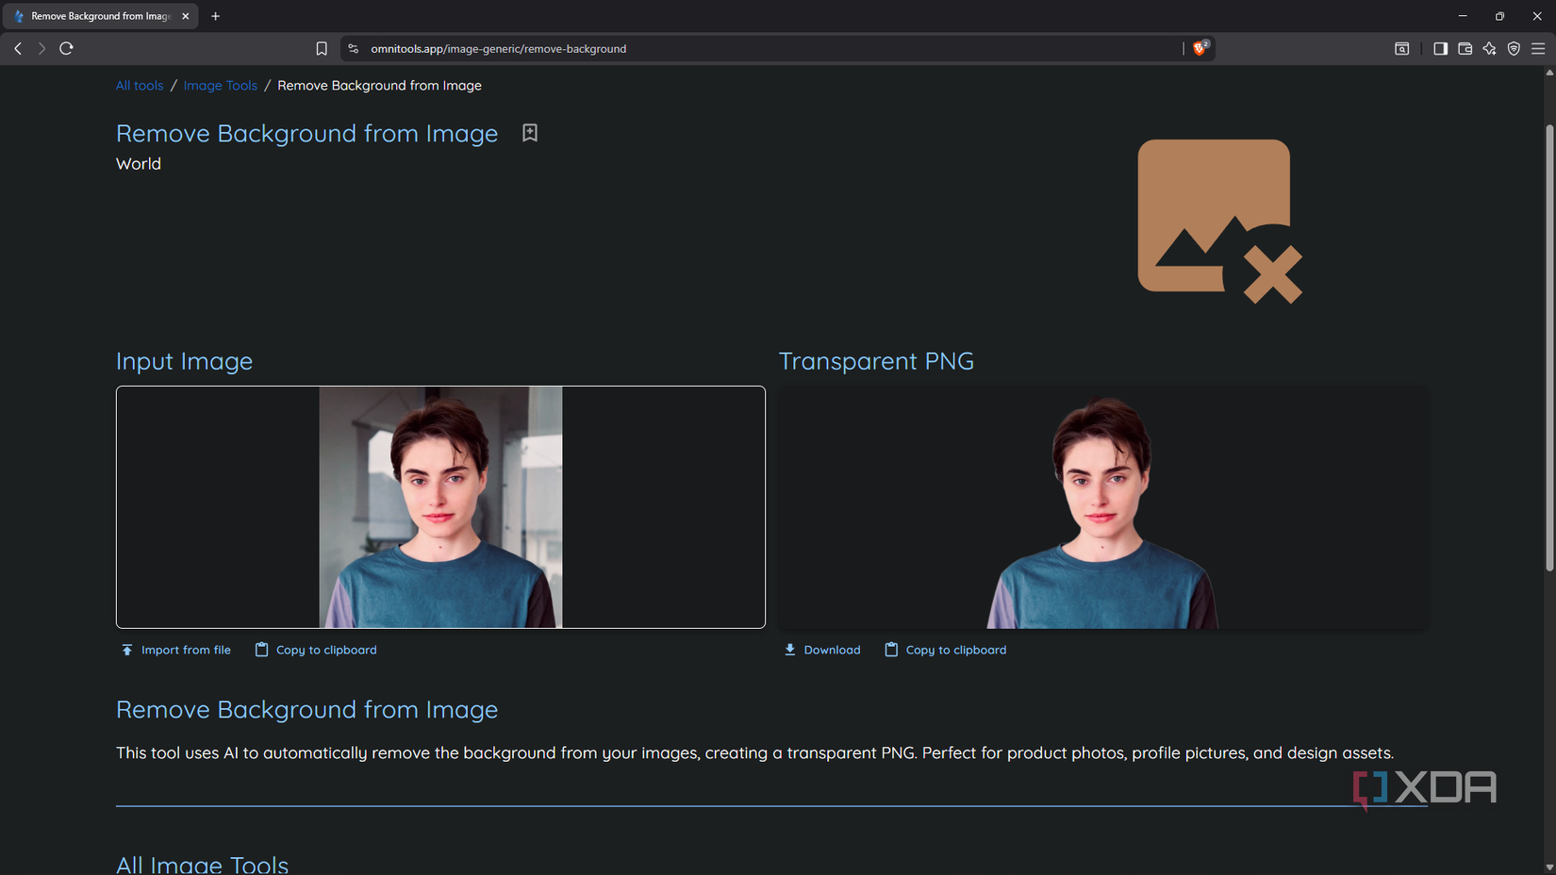The width and height of the screenshot is (1556, 875).
Task: Go back to the previous page
Action: 18,48
